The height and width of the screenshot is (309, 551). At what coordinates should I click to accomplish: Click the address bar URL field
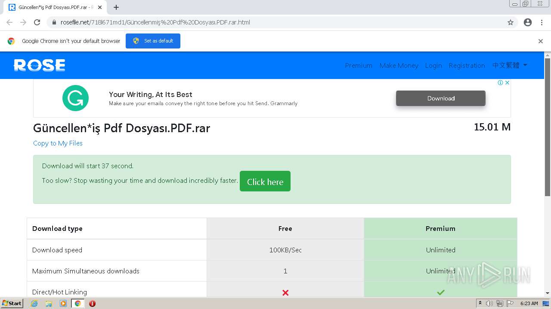(275, 22)
